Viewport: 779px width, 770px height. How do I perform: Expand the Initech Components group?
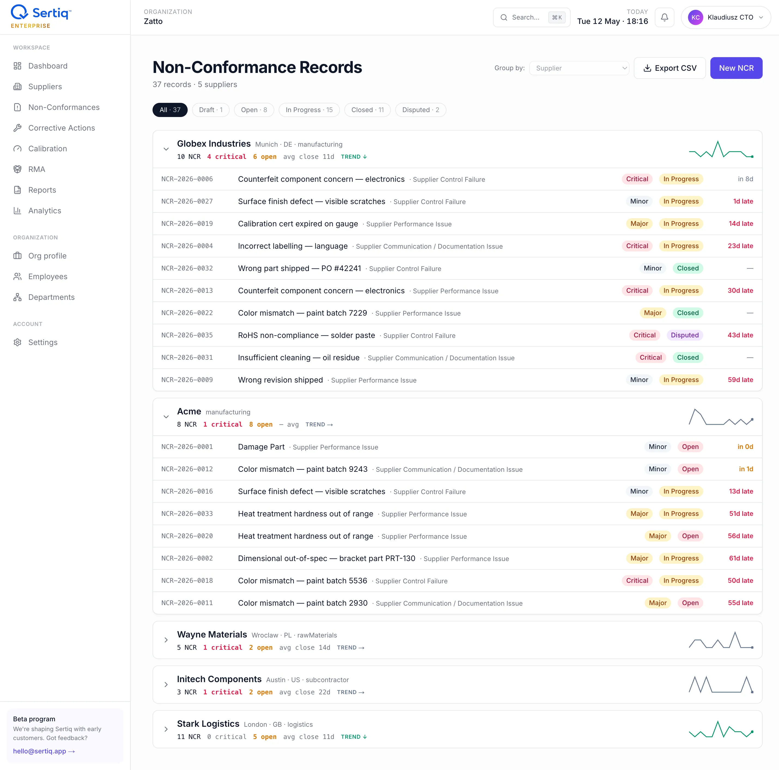166,685
